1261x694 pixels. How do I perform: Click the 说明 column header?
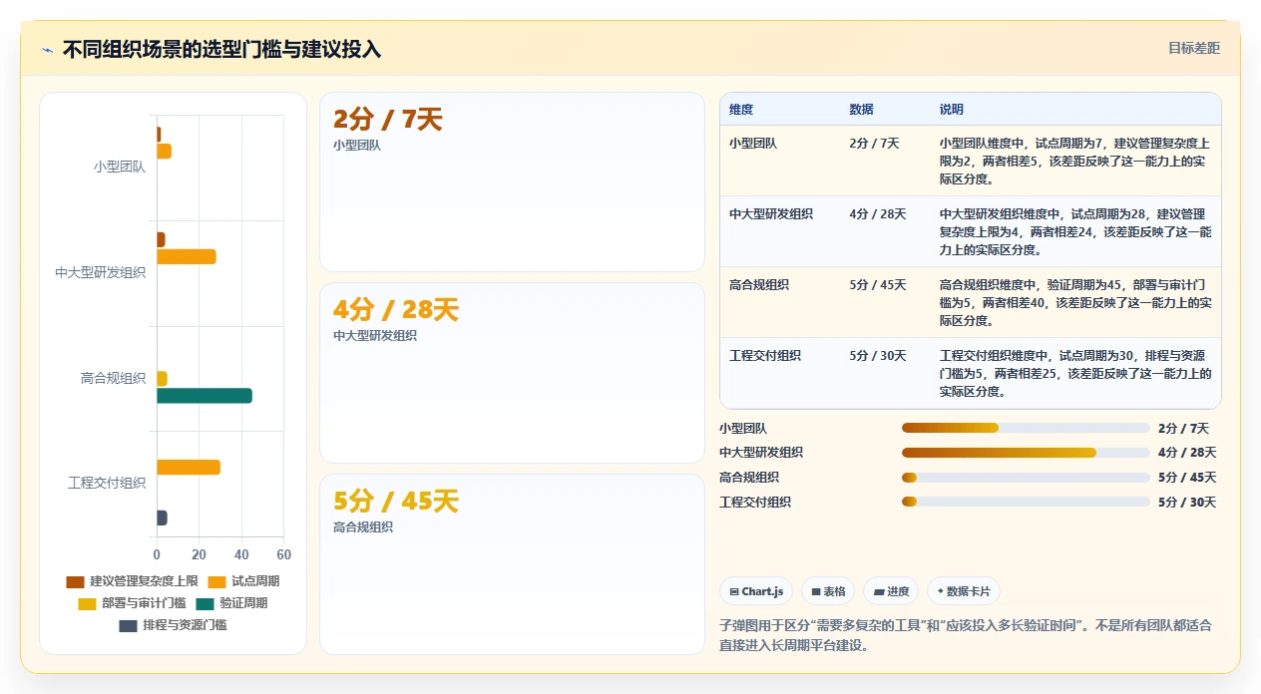pos(952,109)
